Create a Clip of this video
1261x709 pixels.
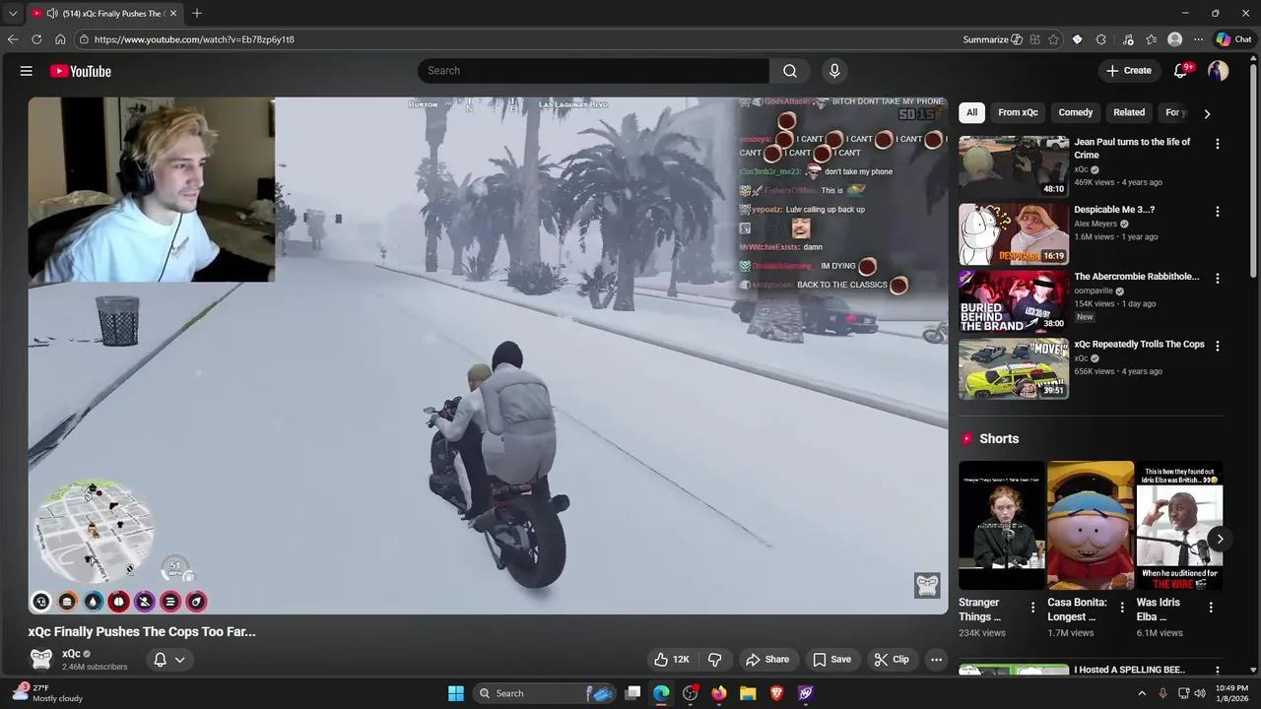pyautogui.click(x=892, y=660)
